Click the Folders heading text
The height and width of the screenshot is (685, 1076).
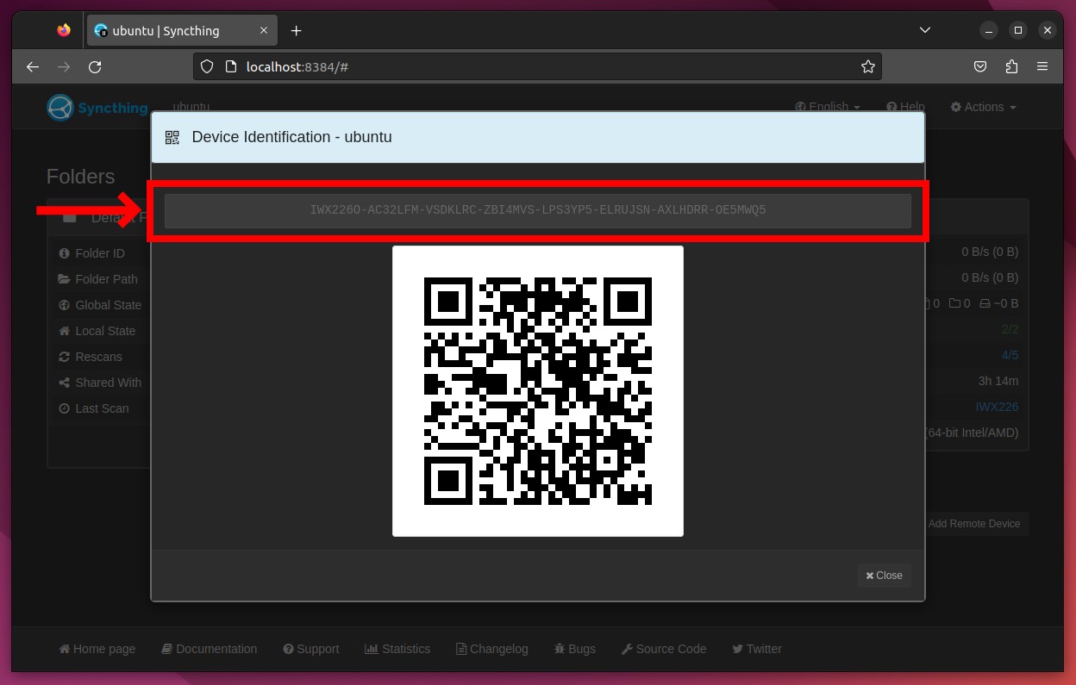80,177
